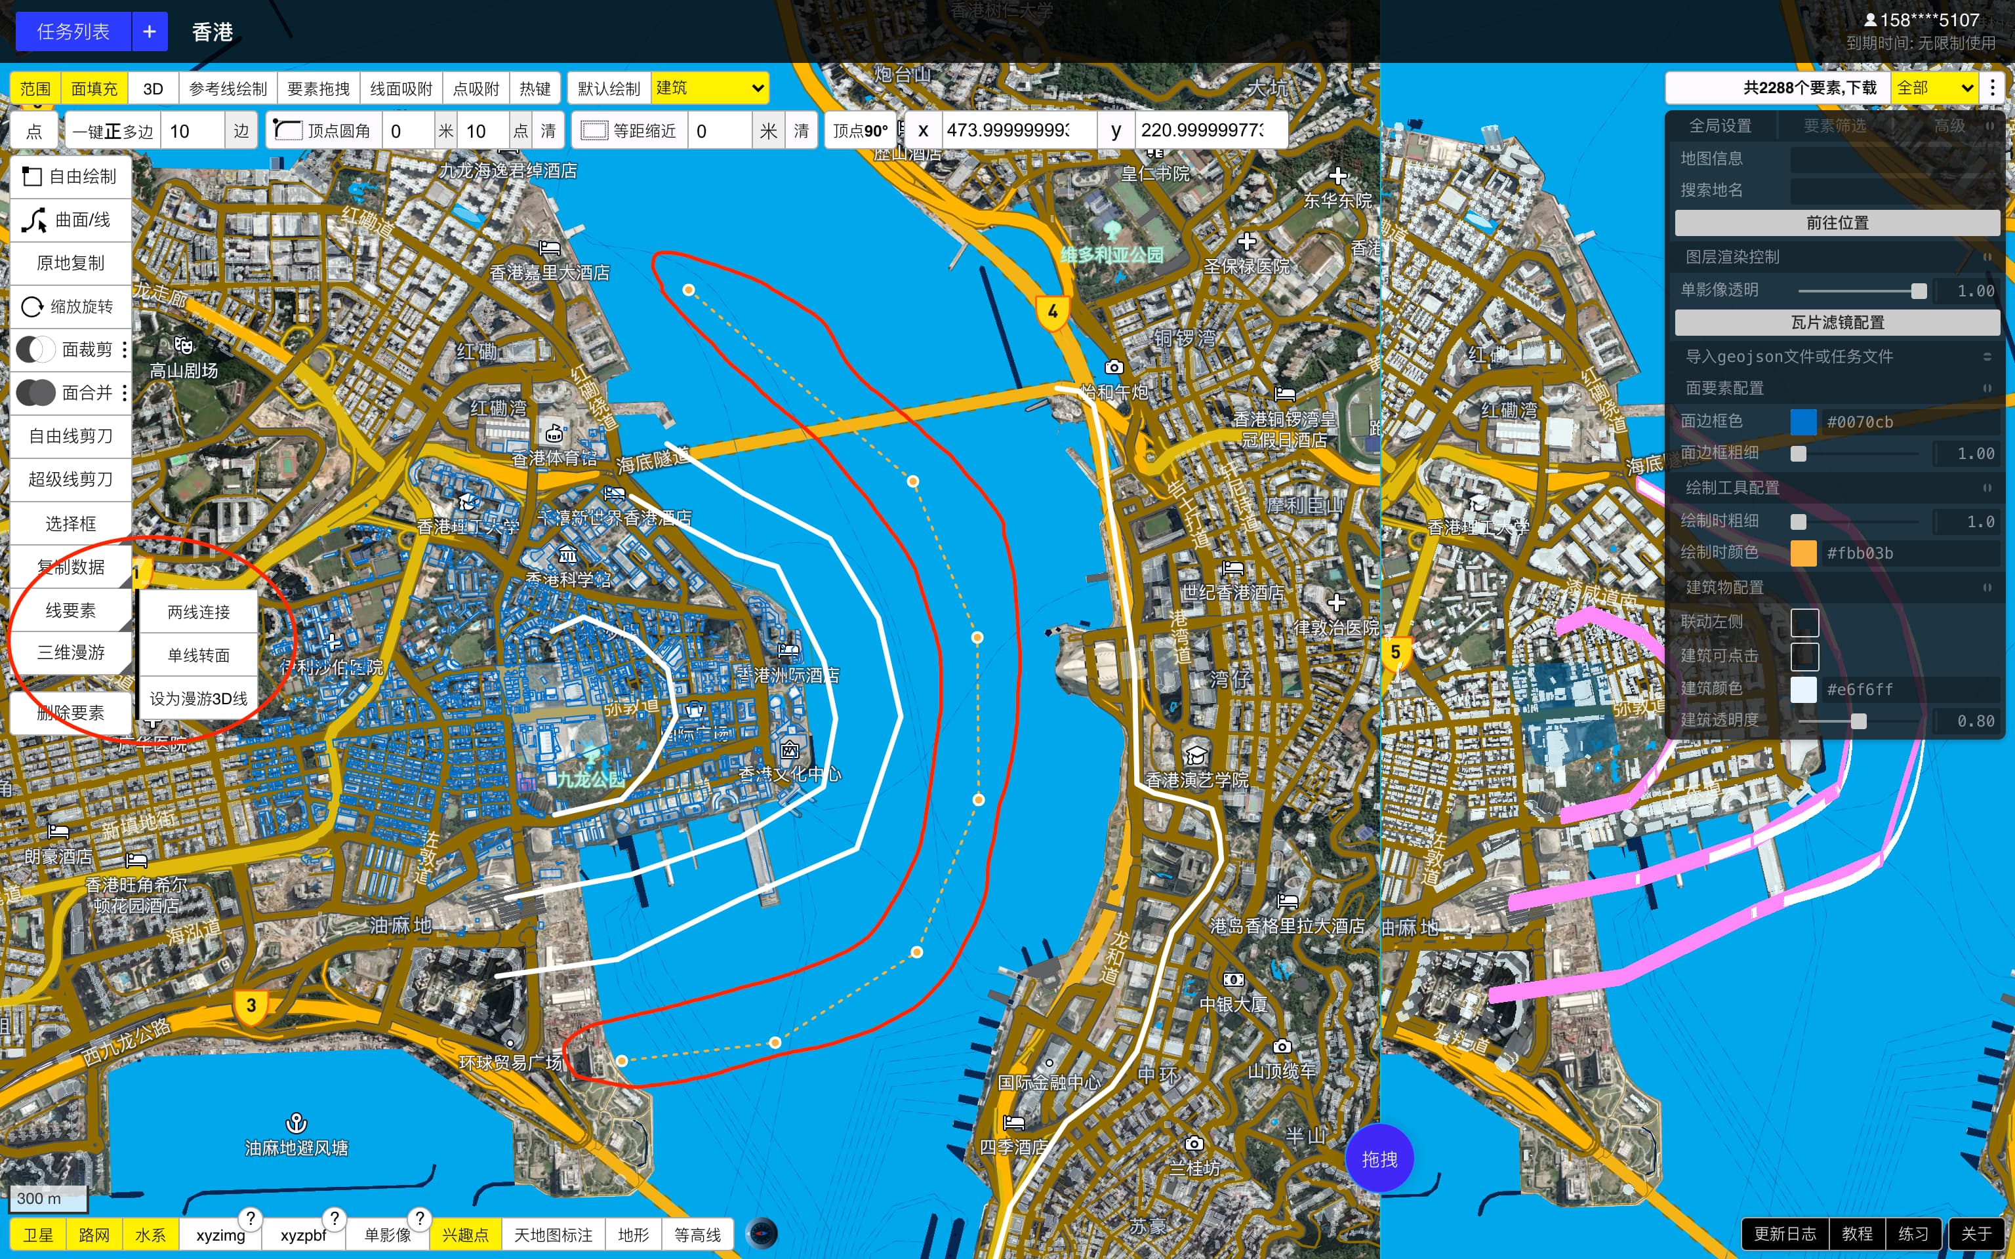This screenshot has height=1259, width=2015.
Task: Click 清 beside 等距缩近 meters
Action: (x=801, y=130)
